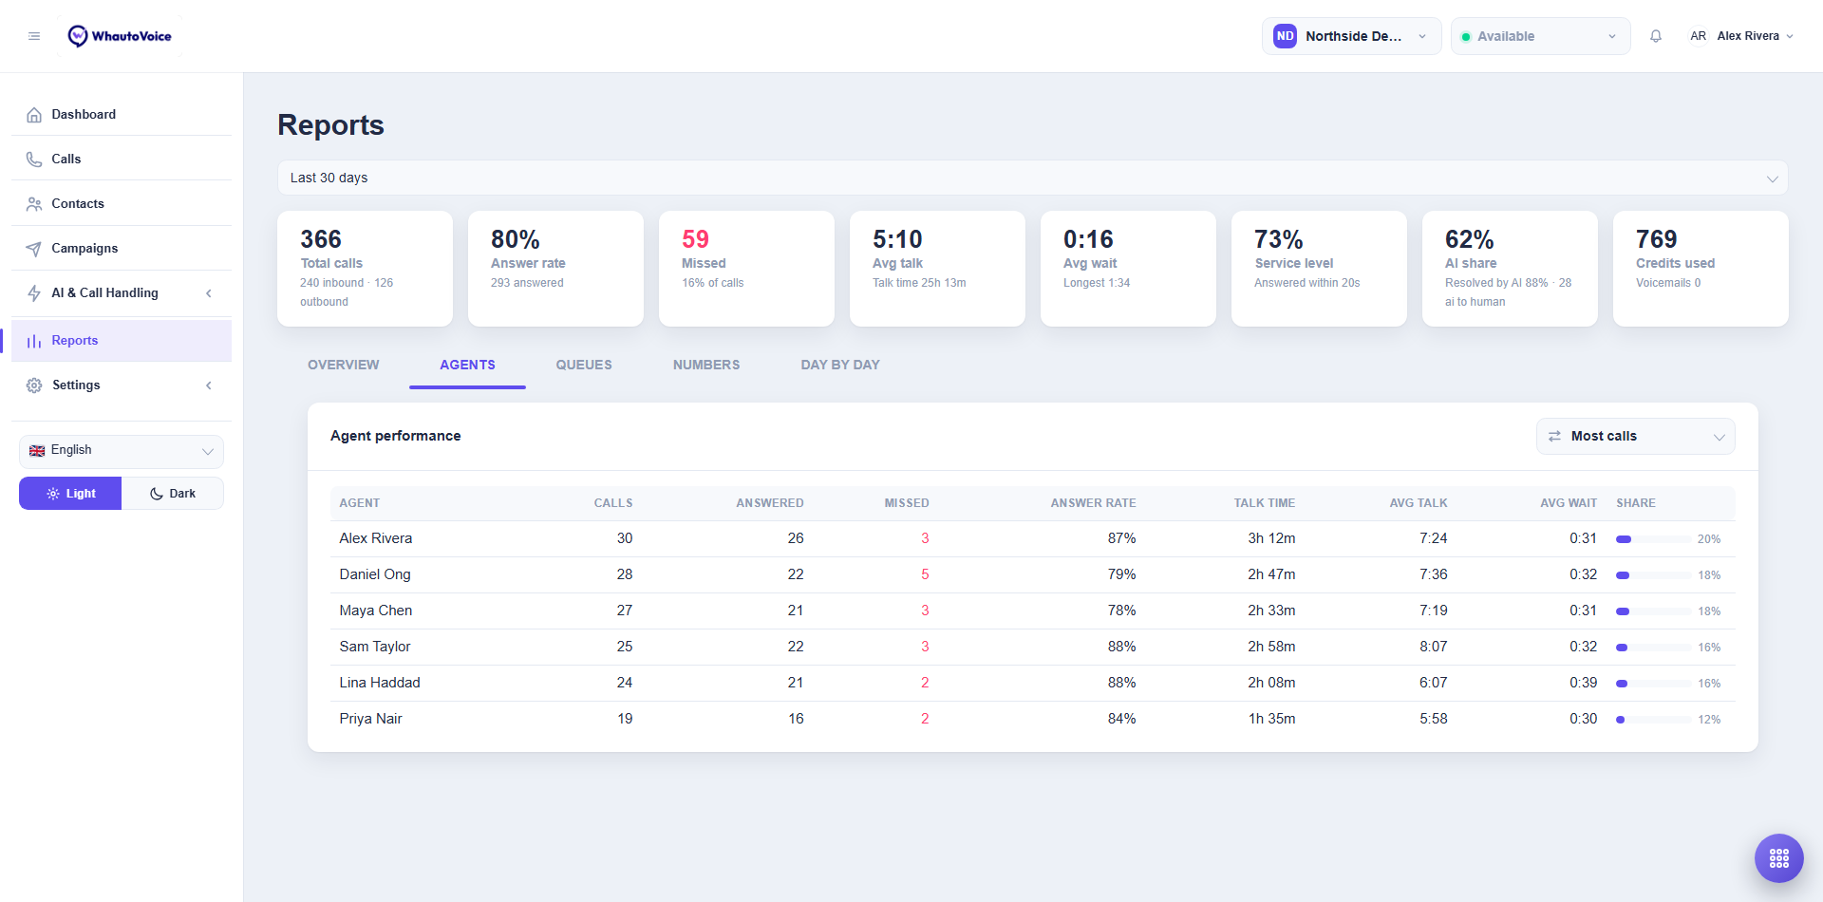The image size is (1823, 902).
Task: Click the Missed calls card showing 59
Action: tap(746, 269)
